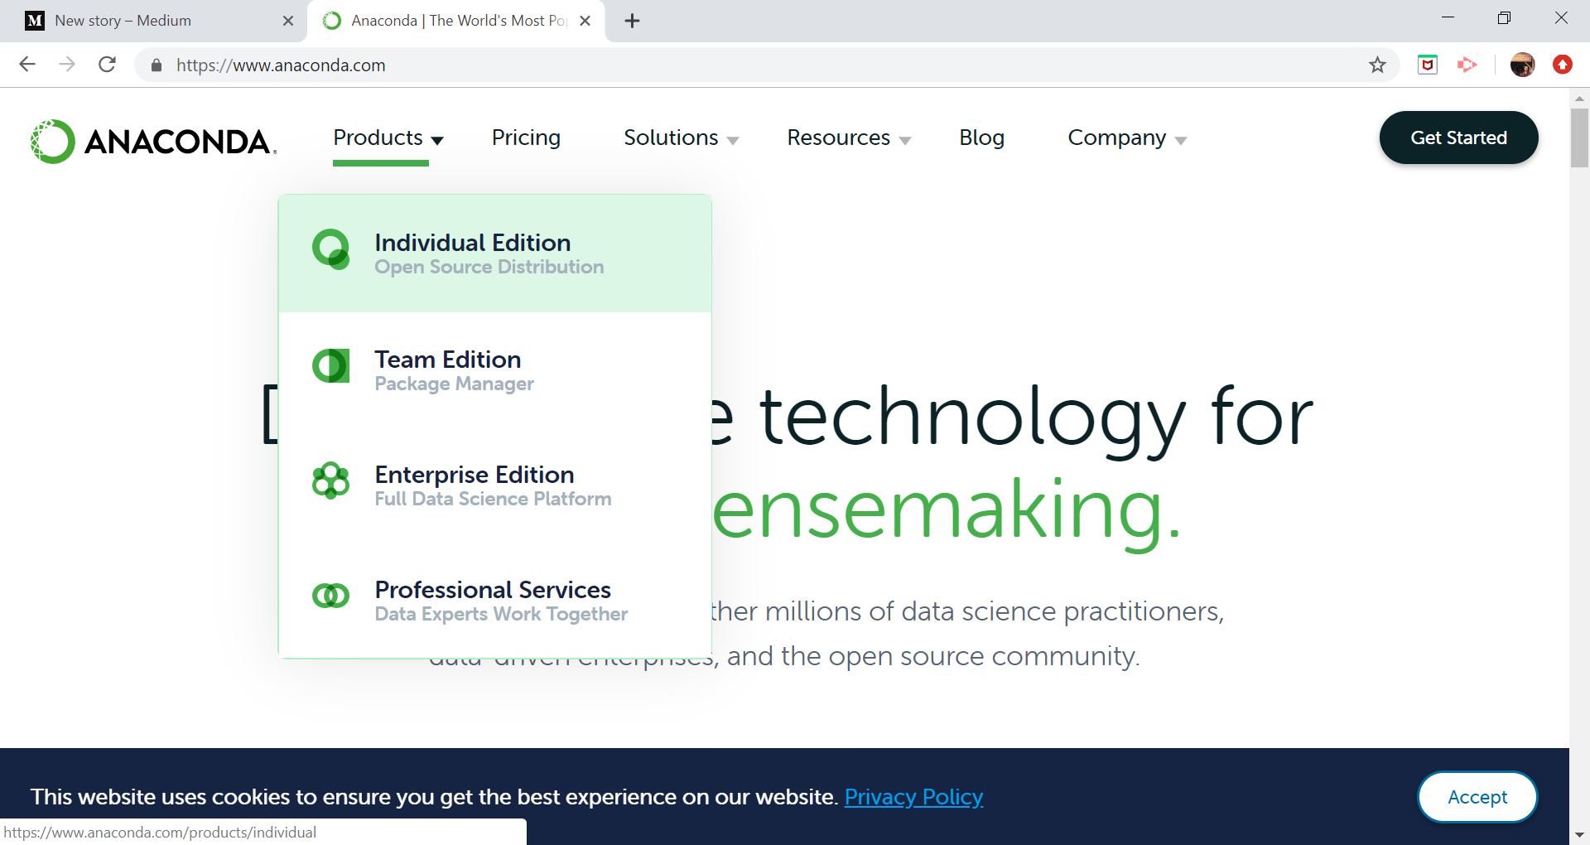View site security lock information
Viewport: 1590px width, 845px height.
(157, 65)
